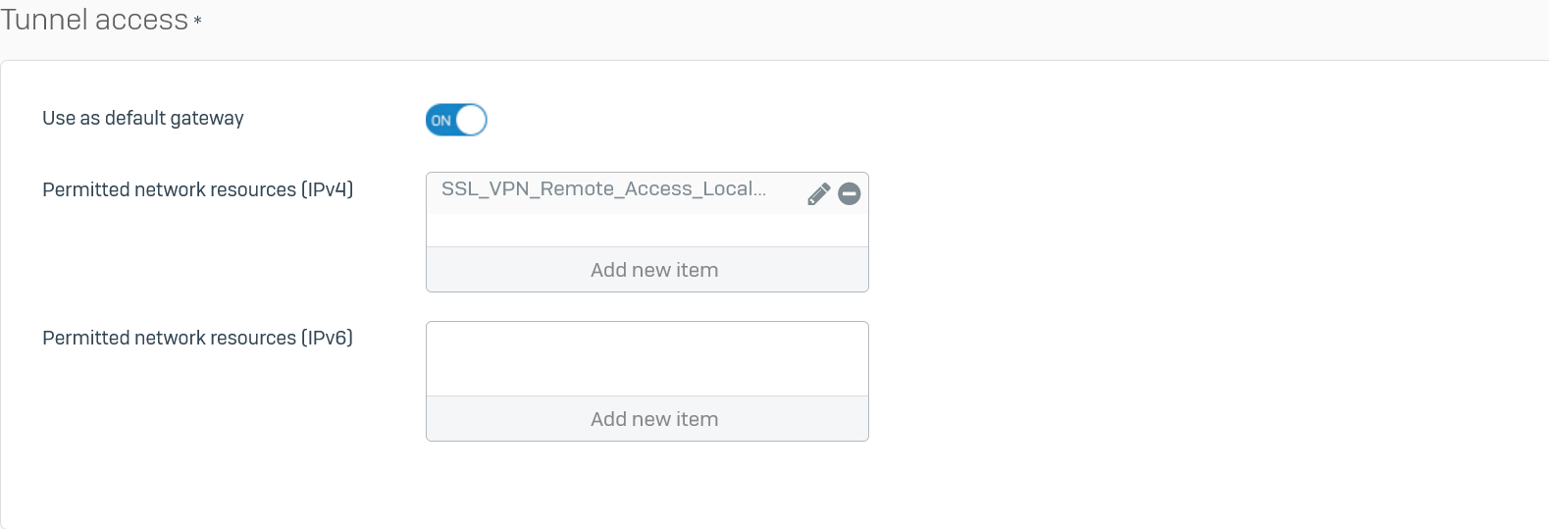Click the asterisk beside Tunnel access

point(197,20)
